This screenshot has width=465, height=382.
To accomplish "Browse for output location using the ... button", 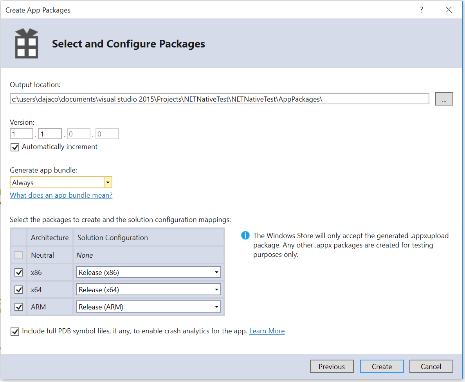I will [444, 99].
